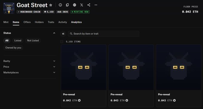203x109 pixels.
Task: Click marketplace icon beside 0.042 ETH item
Action: [79, 100]
